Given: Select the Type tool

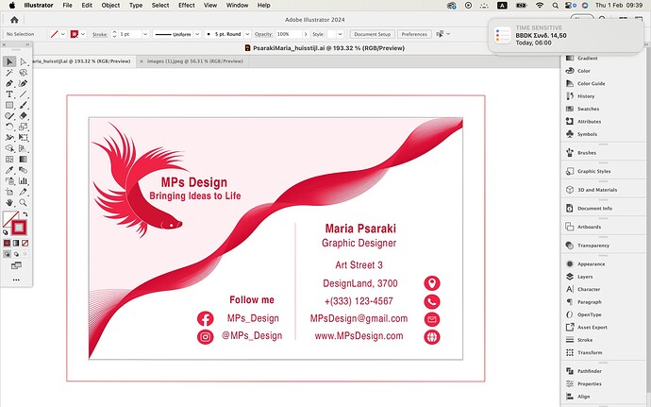Looking at the screenshot, I should (x=9, y=94).
